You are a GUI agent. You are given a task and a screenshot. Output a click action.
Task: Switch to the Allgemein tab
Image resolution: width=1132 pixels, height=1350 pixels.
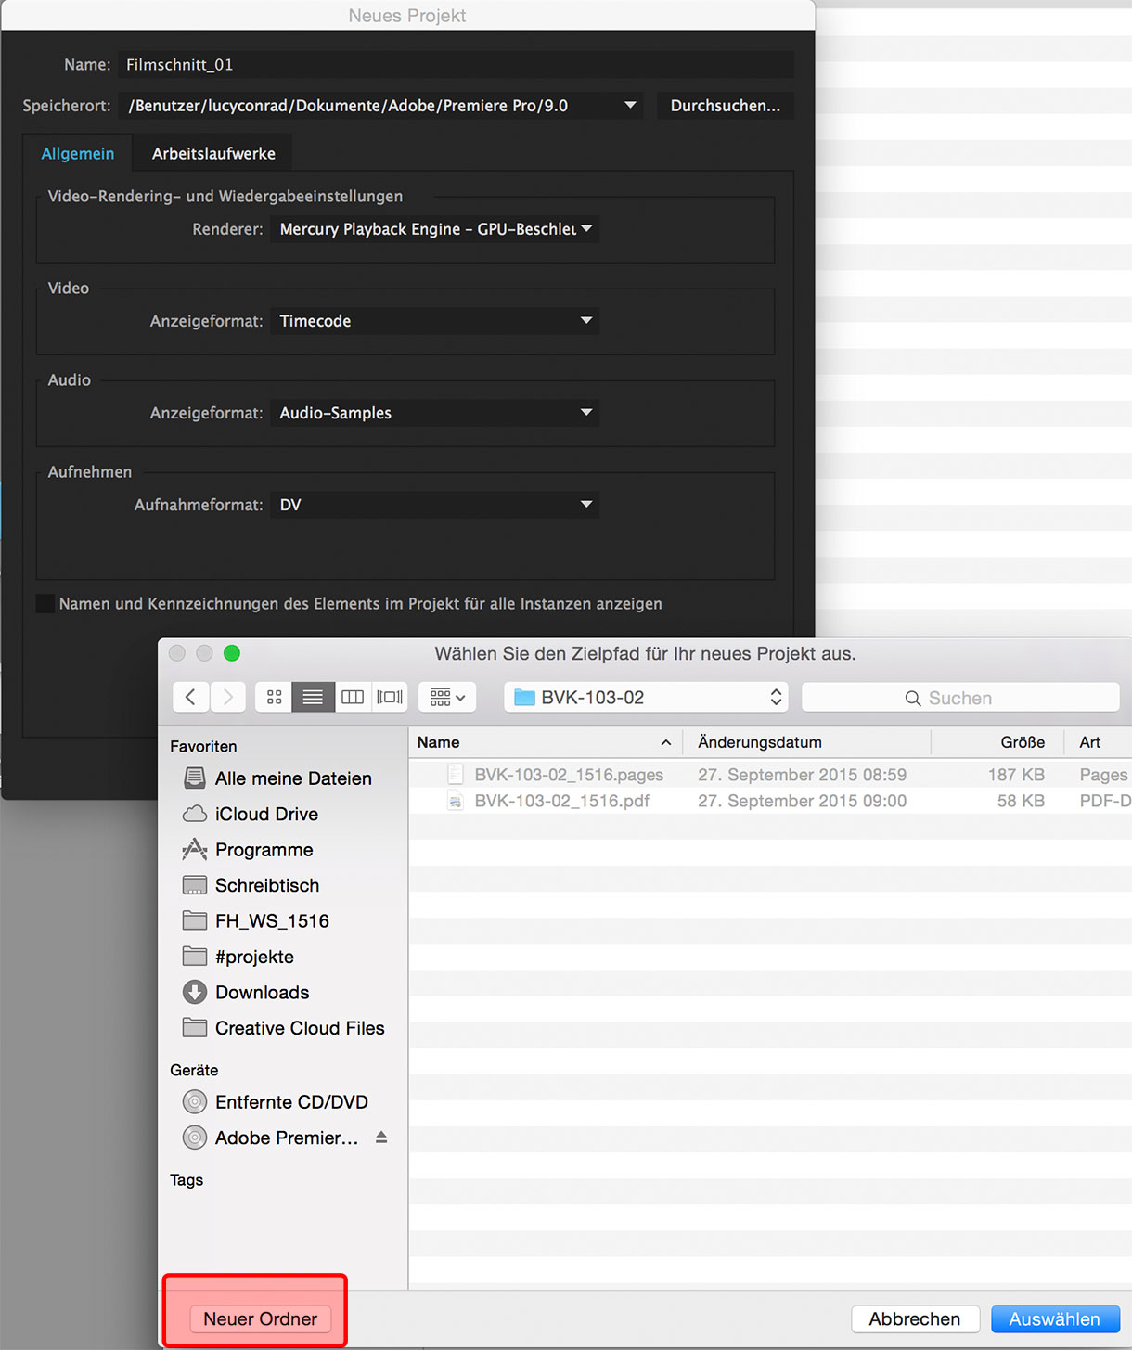click(78, 154)
